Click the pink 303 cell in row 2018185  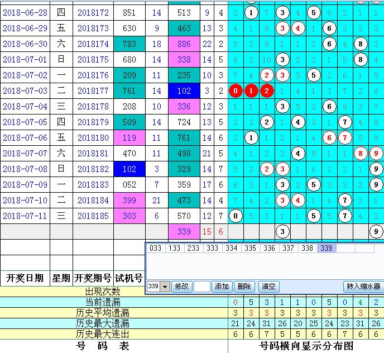pos(129,216)
